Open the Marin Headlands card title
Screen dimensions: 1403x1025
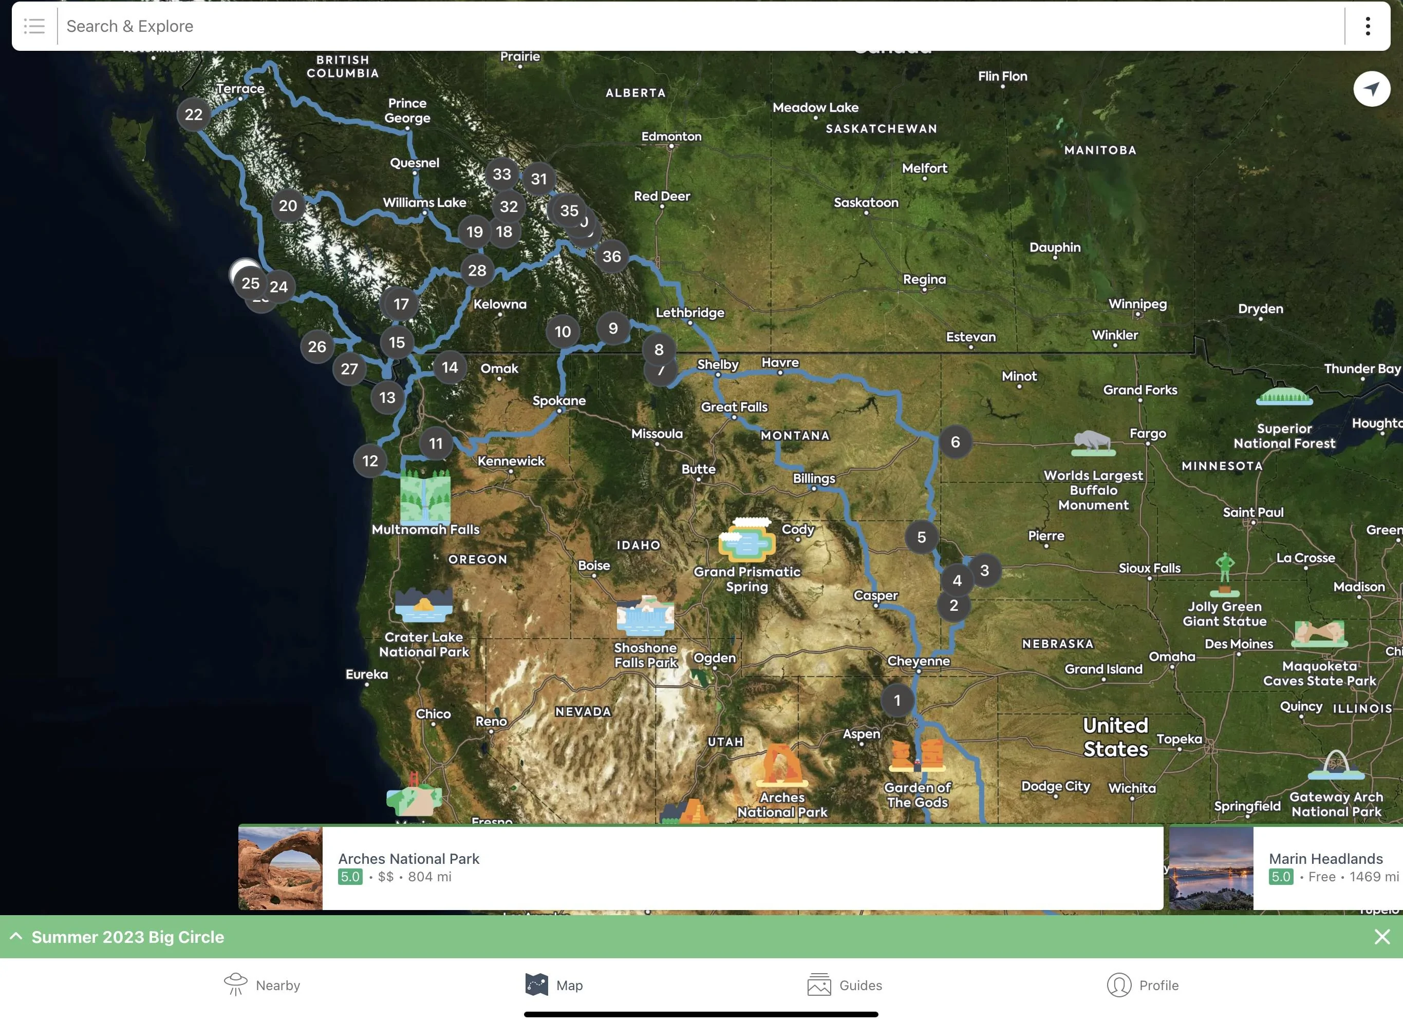1326,859
